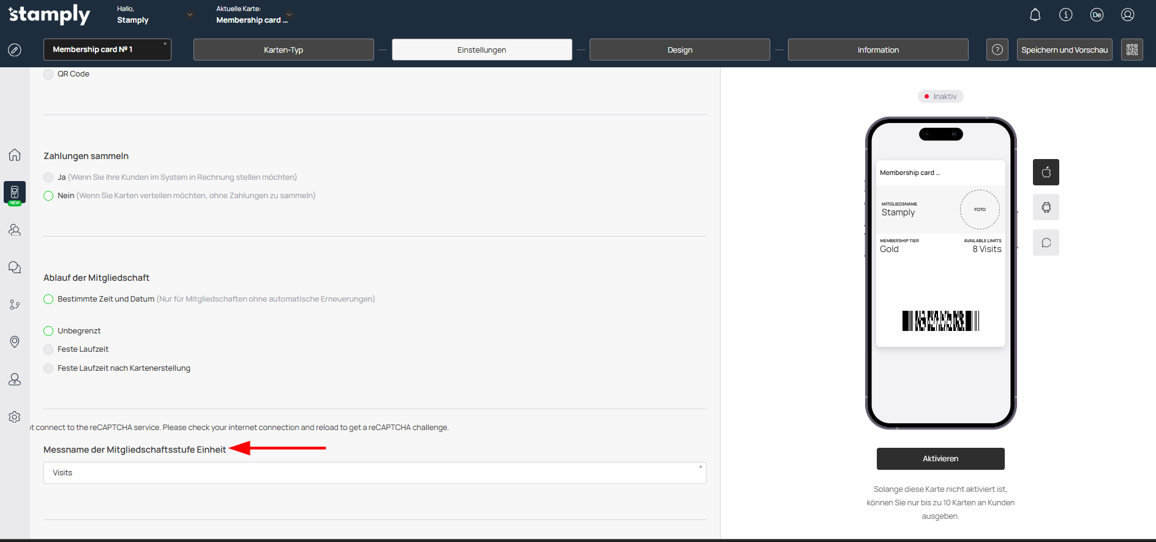This screenshot has height=542, width=1156.
Task: Open the home icon in sidebar
Action: point(15,155)
